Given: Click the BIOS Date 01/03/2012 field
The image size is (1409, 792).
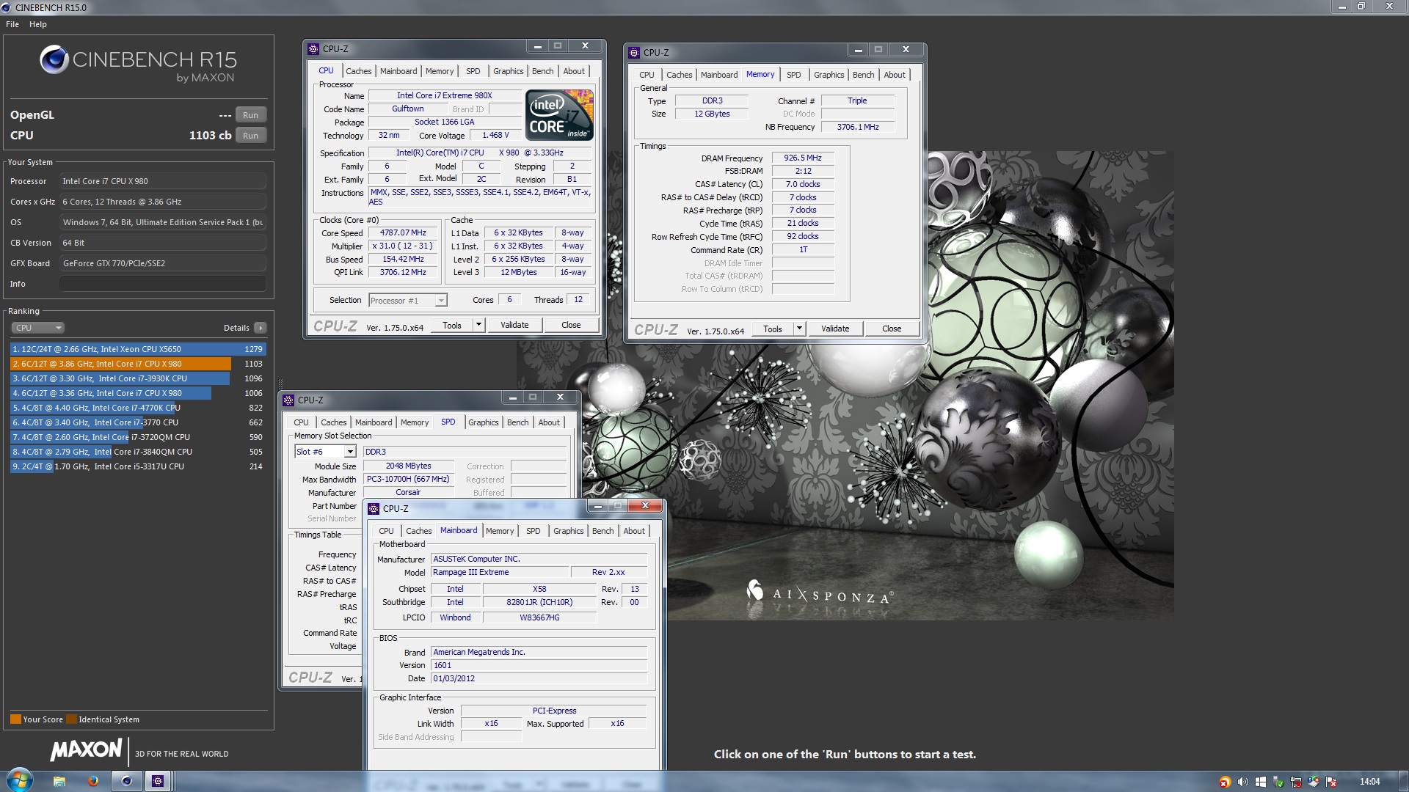Looking at the screenshot, I should tap(539, 678).
